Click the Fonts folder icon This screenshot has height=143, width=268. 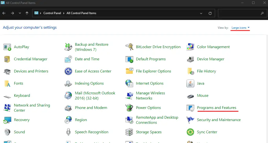pyautogui.click(x=7, y=84)
